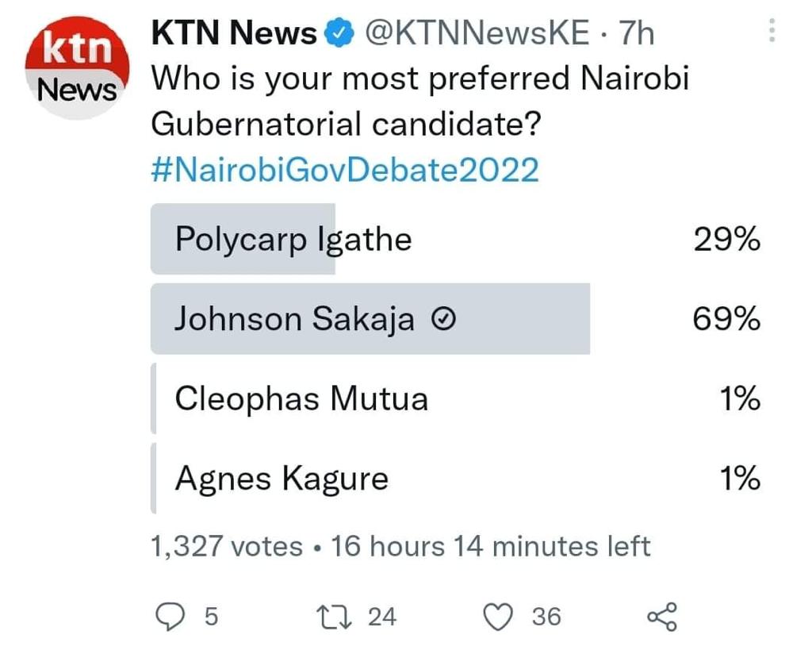Open the @KTNNewsKE handle link
This screenshot has height=654, width=812.
click(x=478, y=33)
